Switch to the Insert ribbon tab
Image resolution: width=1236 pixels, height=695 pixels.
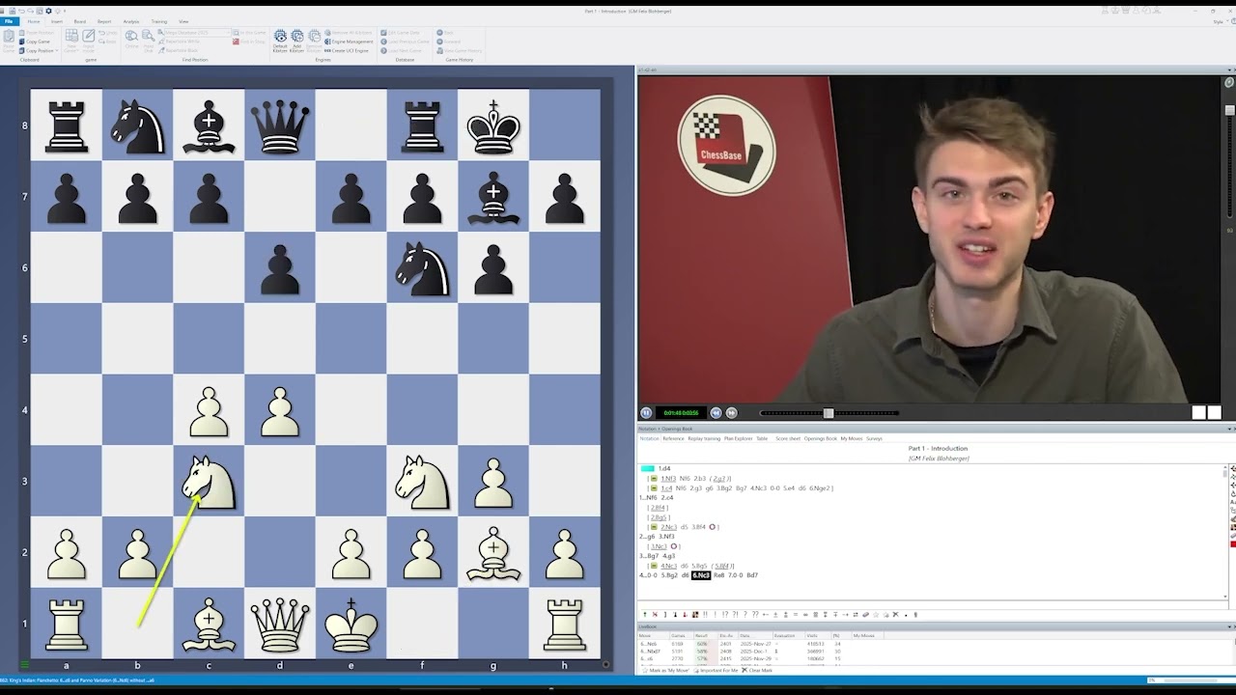coord(56,21)
